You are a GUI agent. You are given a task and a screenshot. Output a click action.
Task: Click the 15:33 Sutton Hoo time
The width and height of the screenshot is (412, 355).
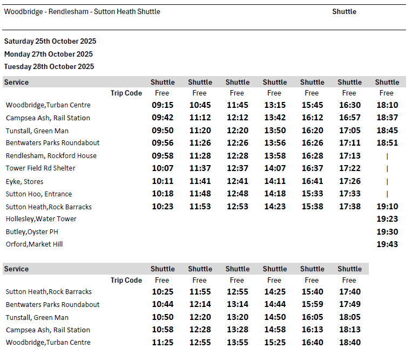point(312,194)
